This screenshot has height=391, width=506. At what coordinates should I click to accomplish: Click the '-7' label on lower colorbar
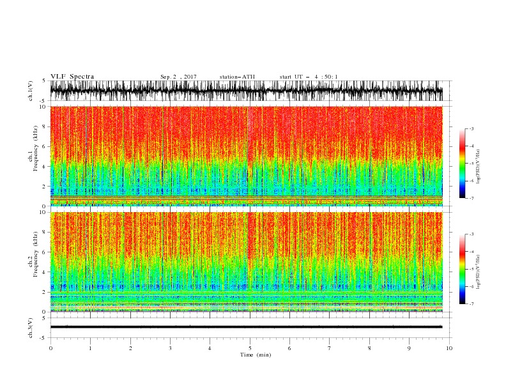tap(471, 303)
